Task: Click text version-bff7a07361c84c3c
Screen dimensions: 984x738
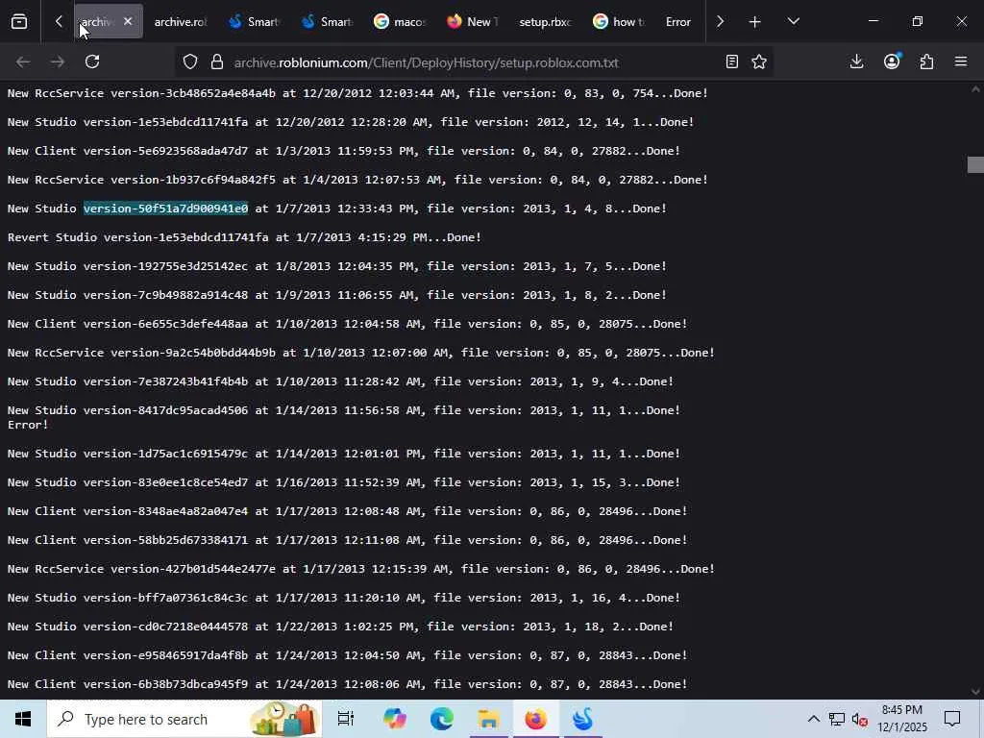Action: (165, 598)
